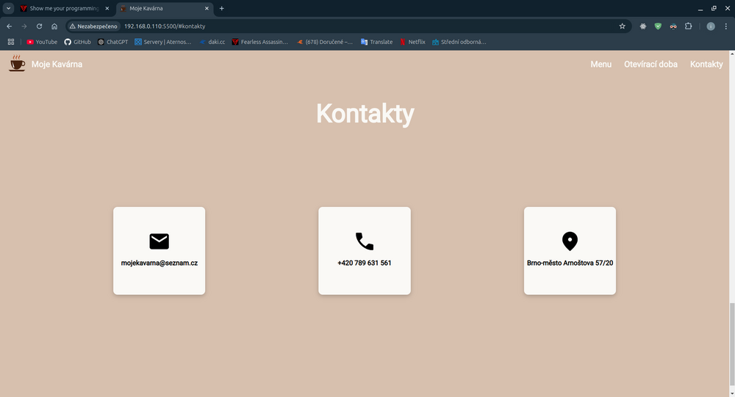Open the apps grid in bookmarks bar

tap(11, 42)
